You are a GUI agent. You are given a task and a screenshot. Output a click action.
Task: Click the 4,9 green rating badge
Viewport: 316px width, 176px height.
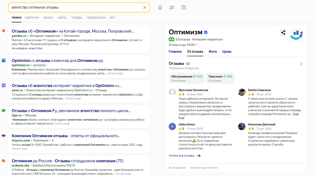(x=171, y=39)
